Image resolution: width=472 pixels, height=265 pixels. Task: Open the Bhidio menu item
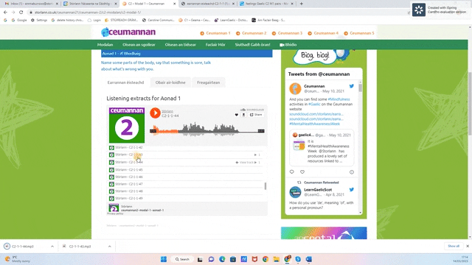pos(288,44)
